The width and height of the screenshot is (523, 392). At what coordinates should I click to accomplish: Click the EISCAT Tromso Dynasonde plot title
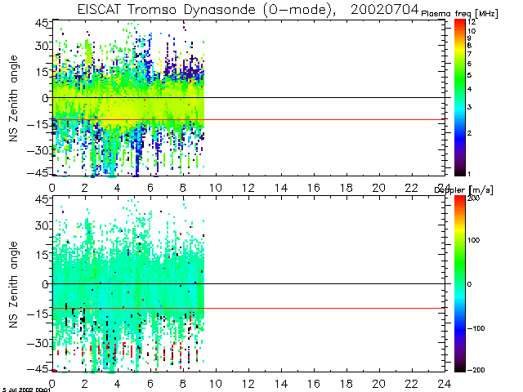(248, 10)
